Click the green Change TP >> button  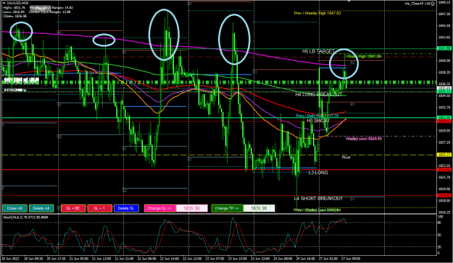pos(227,208)
